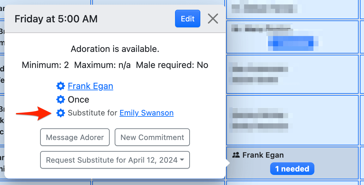Click the Message Adorer button

(75, 137)
